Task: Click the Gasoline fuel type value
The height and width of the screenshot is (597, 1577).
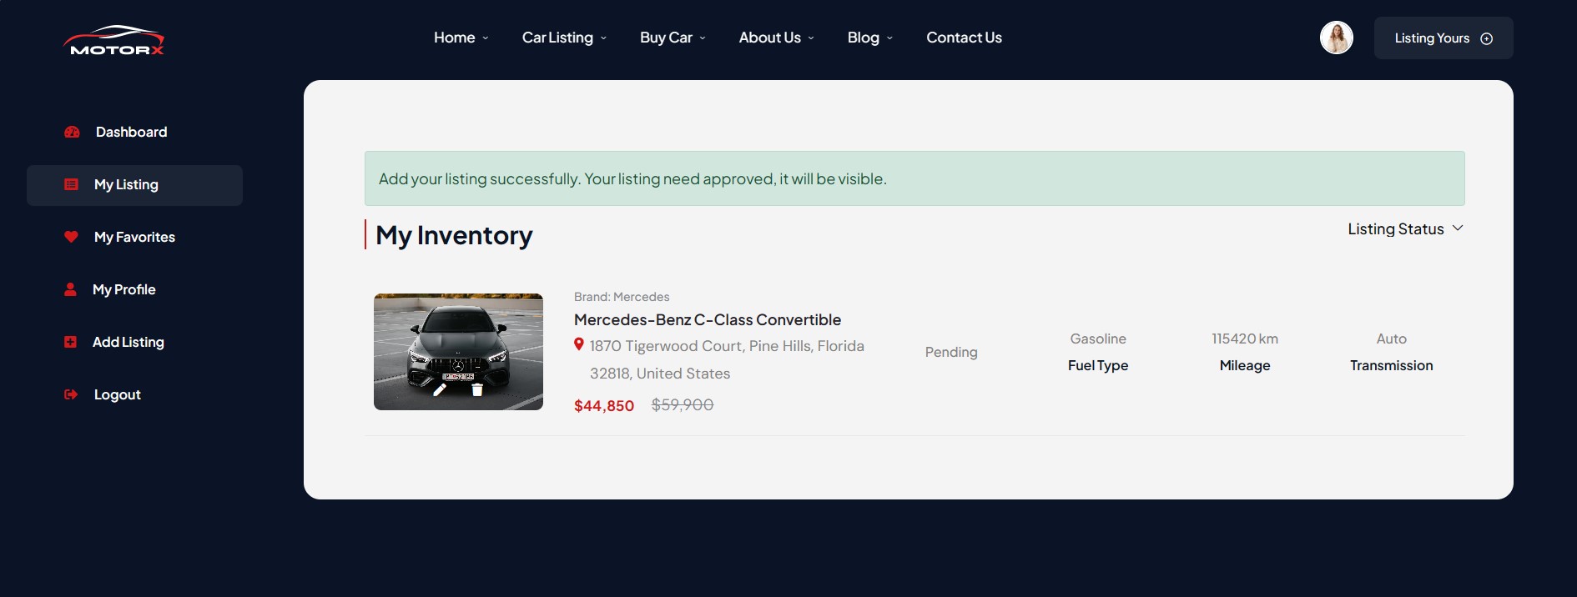Action: [1098, 339]
